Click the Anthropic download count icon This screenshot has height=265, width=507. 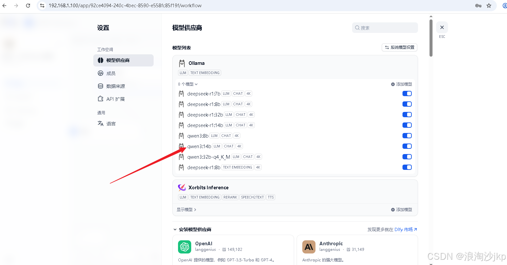click(x=348, y=250)
